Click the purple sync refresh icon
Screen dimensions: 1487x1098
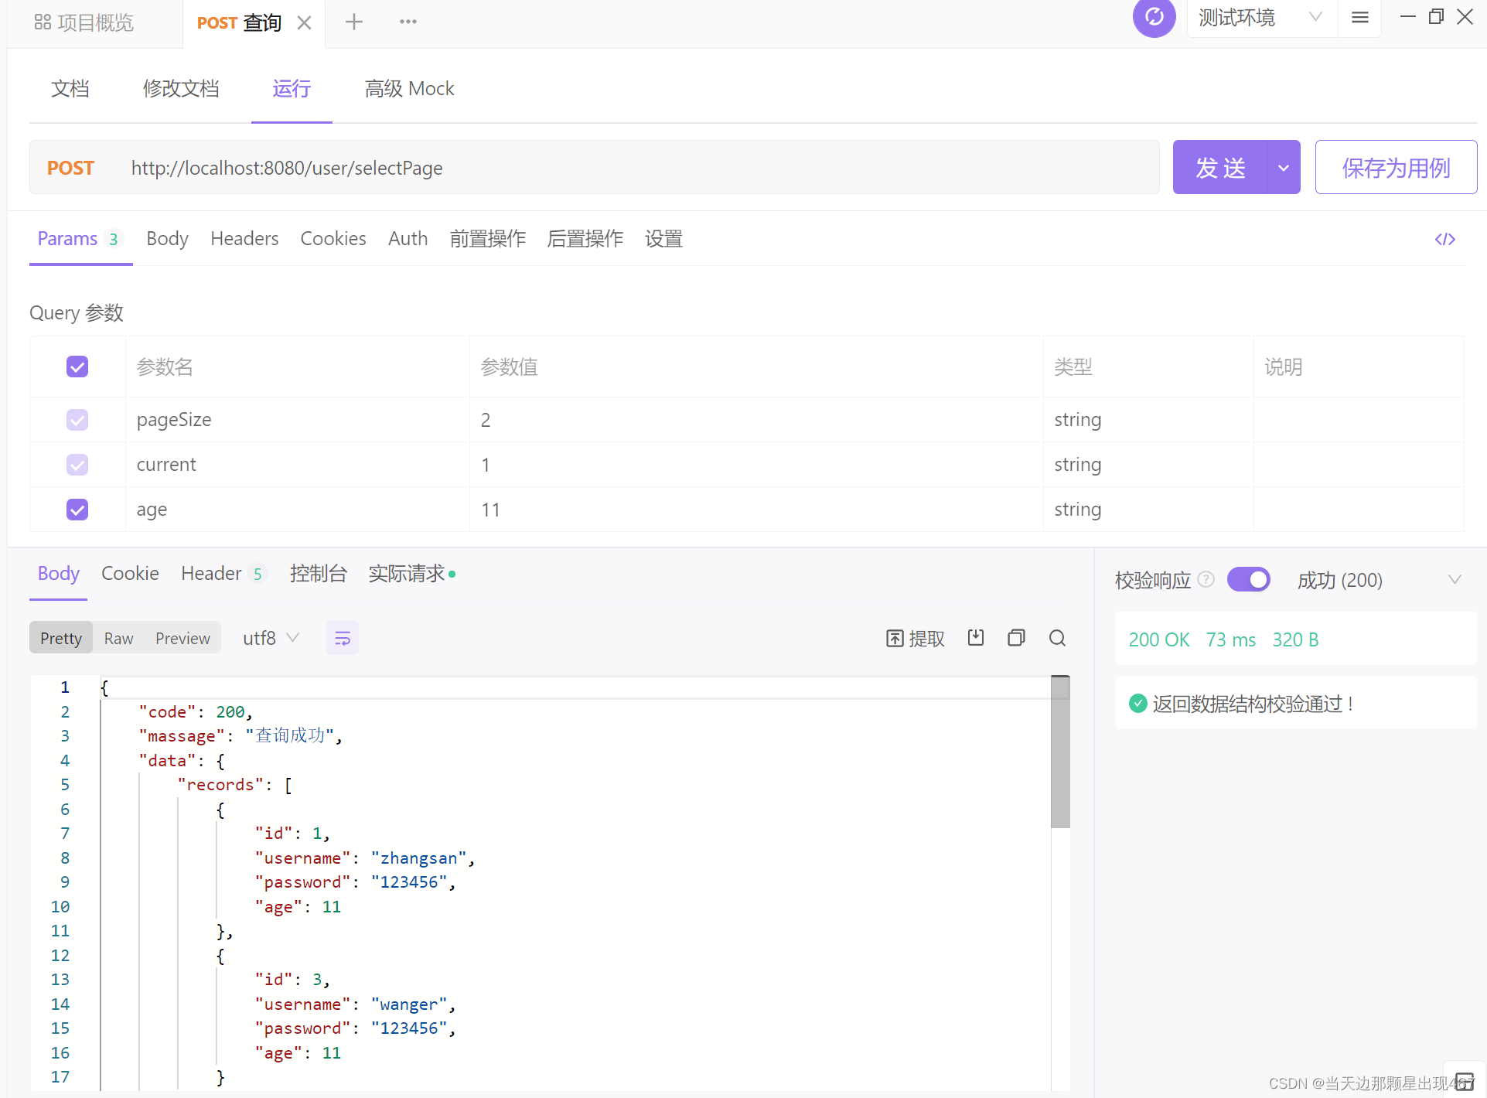pos(1154,18)
